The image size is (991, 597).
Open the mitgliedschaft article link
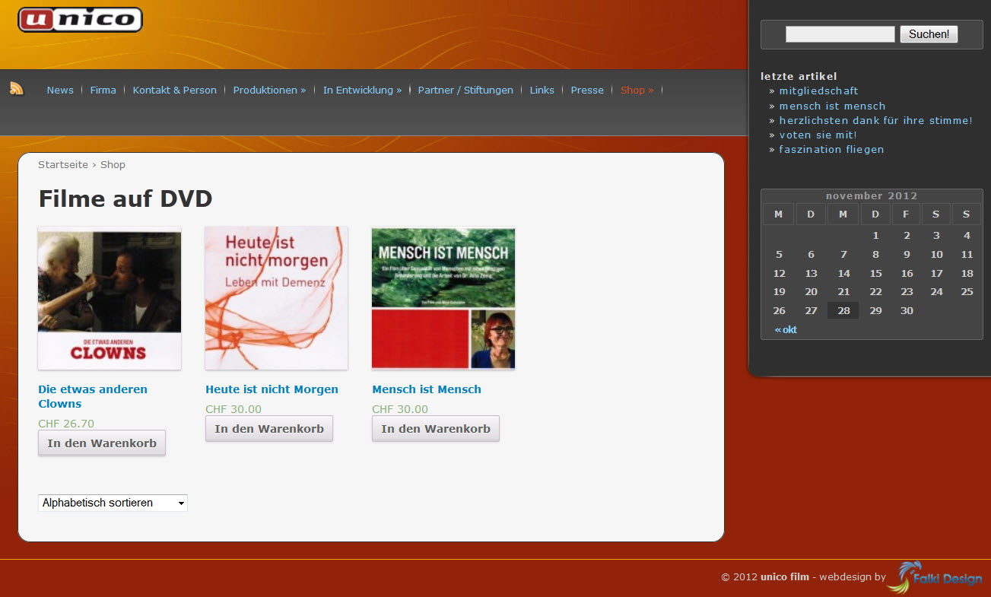818,91
